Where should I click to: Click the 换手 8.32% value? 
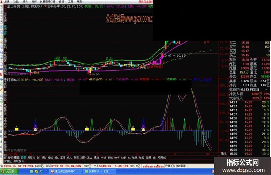(244, 81)
